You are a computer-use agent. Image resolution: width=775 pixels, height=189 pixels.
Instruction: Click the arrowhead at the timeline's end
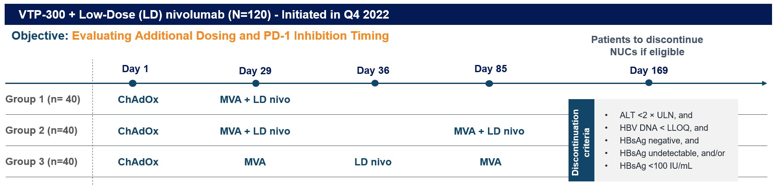pos(764,84)
